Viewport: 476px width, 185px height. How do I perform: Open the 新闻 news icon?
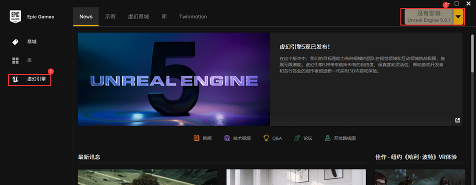click(x=196, y=138)
